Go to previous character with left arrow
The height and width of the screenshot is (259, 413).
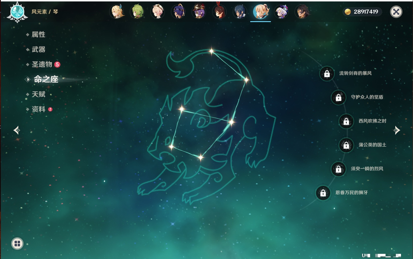coord(17,130)
